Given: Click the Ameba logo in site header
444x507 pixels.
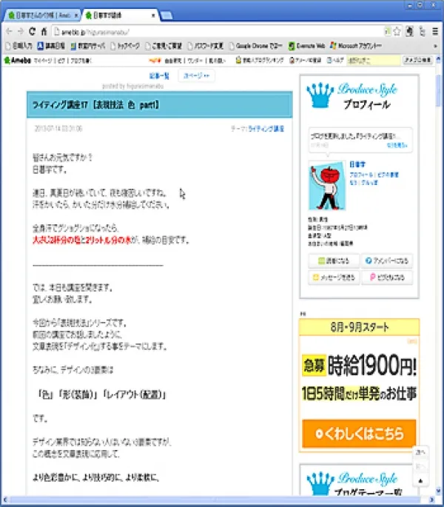Looking at the screenshot, I should 18,60.
